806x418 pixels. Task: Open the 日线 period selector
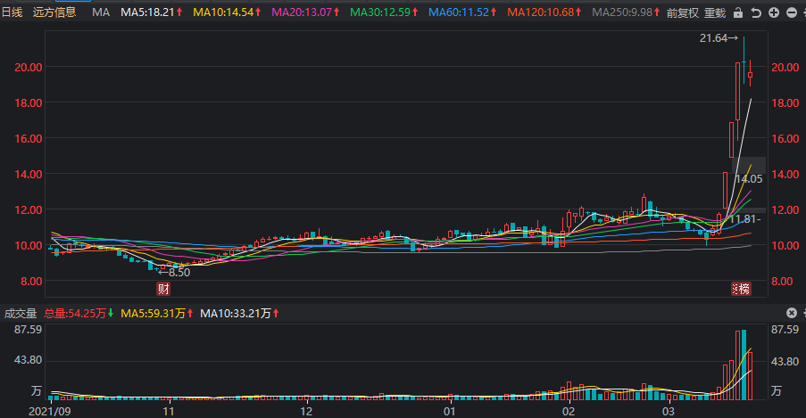(12, 12)
